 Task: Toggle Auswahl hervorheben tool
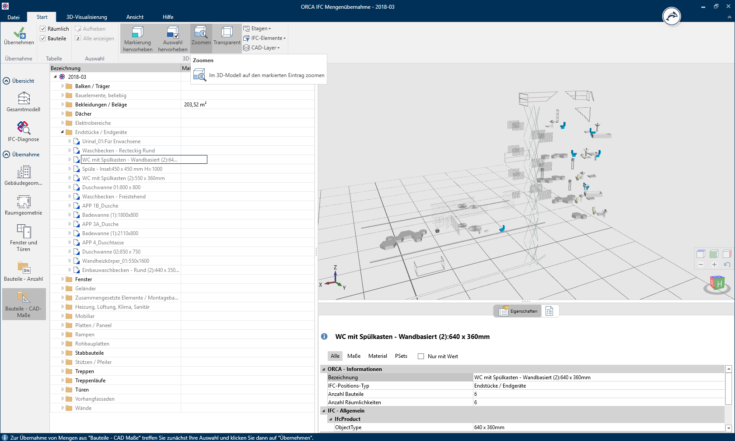pyautogui.click(x=173, y=39)
